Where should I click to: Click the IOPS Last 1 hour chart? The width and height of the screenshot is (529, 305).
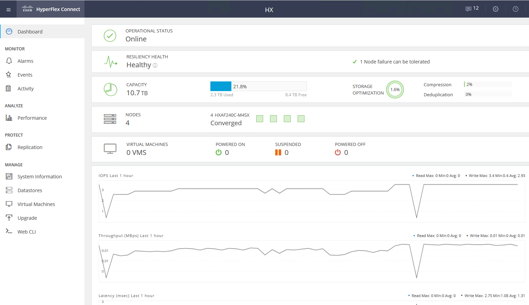pos(312,201)
